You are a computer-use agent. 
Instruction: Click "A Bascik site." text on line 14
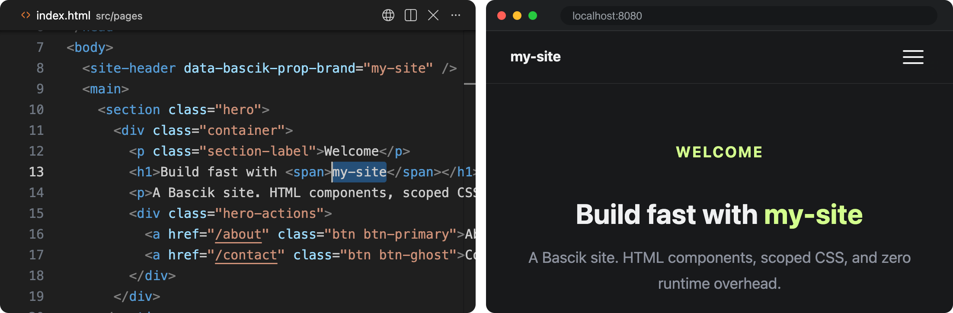click(207, 193)
